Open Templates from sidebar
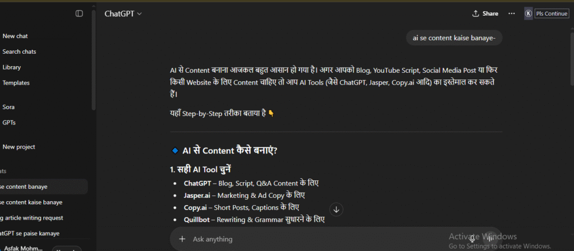 coord(16,83)
